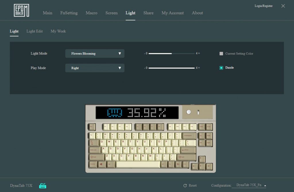
Task: Click the knob on the keyboard image
Action: click(x=189, y=112)
